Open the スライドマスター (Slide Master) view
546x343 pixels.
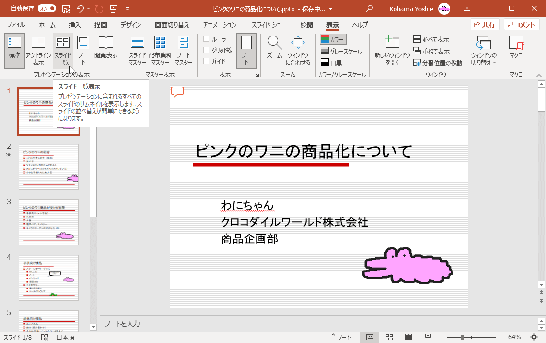[x=136, y=51]
